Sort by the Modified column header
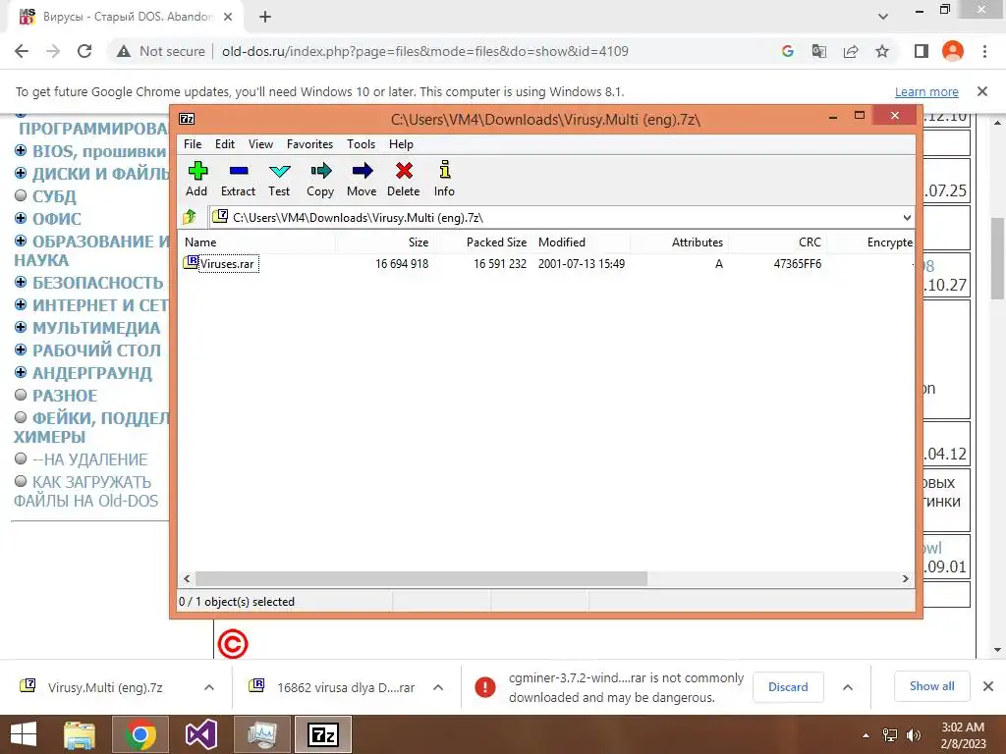This screenshot has width=1006, height=754. point(562,242)
